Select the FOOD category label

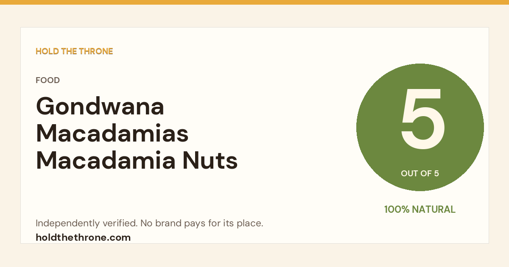pyautogui.click(x=48, y=80)
